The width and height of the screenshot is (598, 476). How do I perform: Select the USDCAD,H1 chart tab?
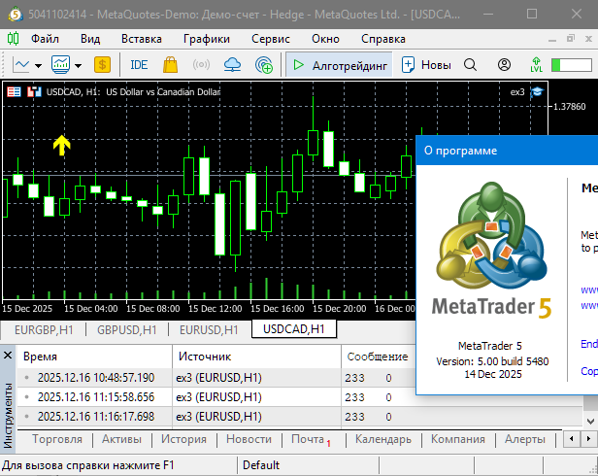click(293, 329)
